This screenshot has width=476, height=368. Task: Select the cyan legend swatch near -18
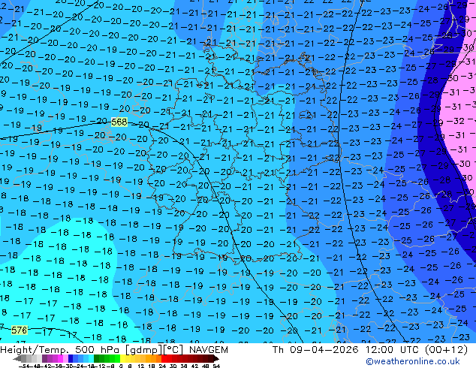click(91, 358)
